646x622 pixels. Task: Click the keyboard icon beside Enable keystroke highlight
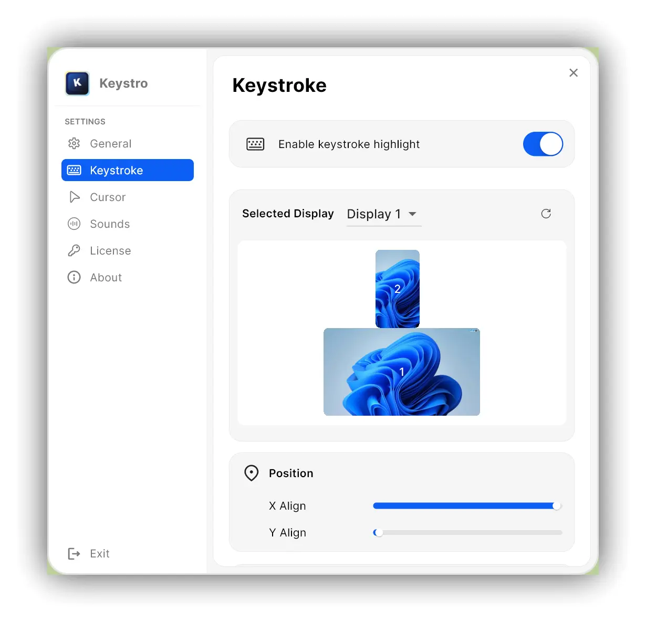coord(255,144)
